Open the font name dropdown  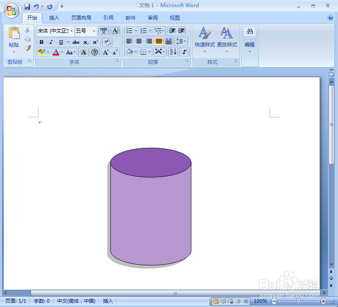click(71, 31)
